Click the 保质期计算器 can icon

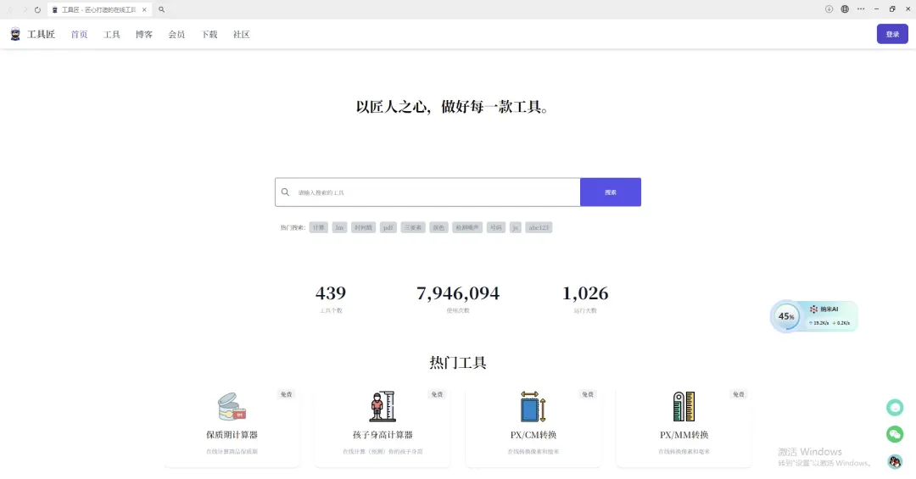click(231, 407)
